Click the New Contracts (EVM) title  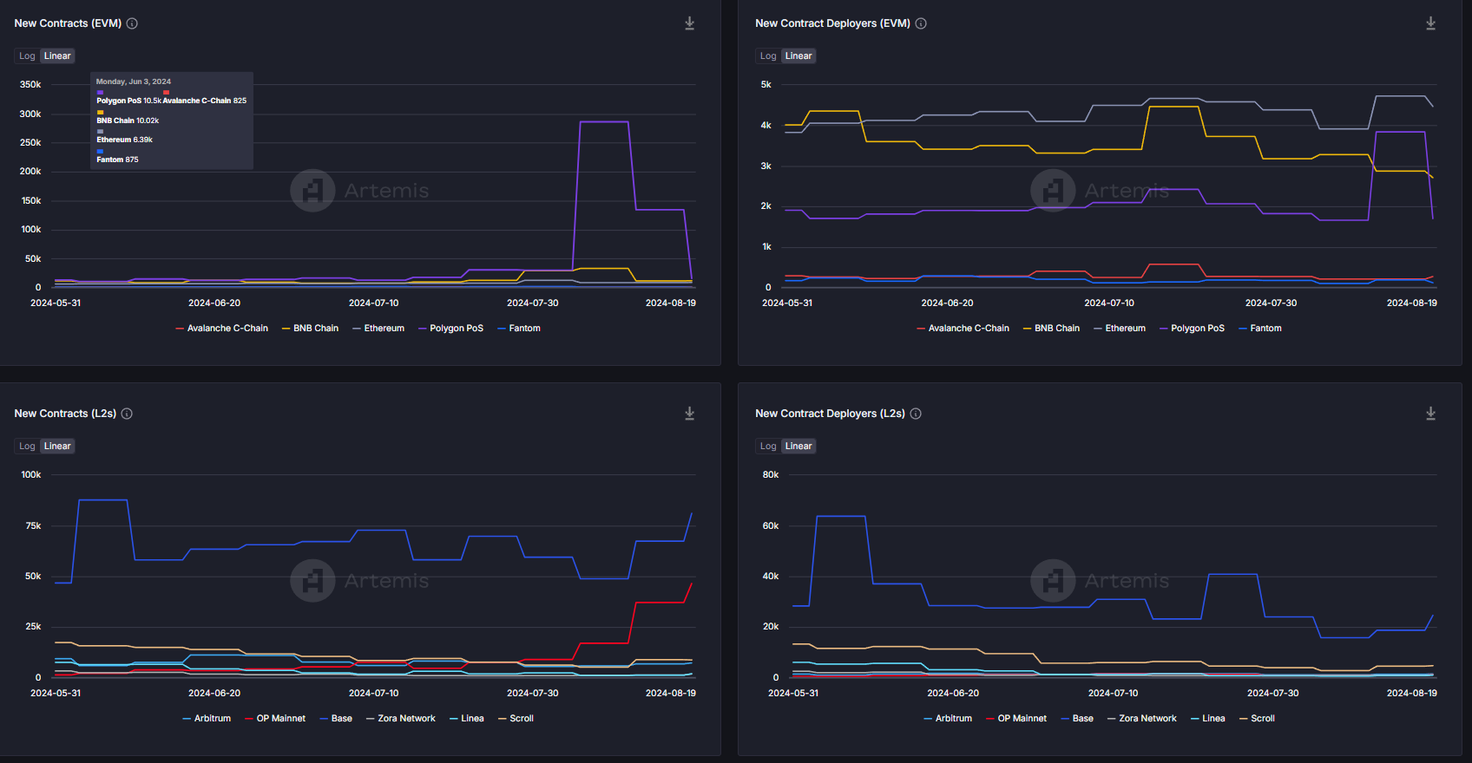click(x=68, y=23)
